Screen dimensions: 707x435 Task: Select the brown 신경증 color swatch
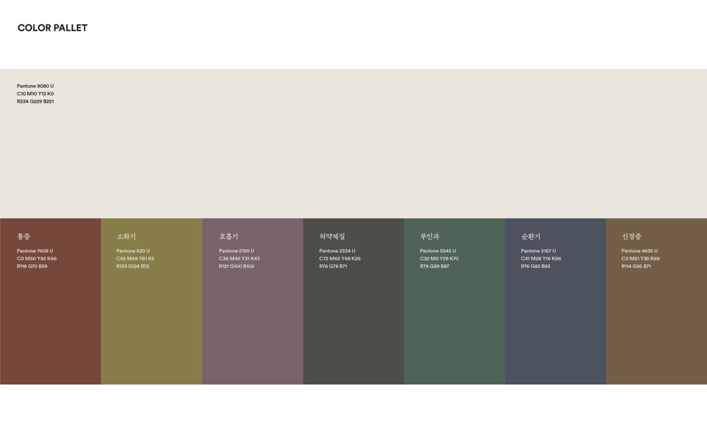click(656, 302)
